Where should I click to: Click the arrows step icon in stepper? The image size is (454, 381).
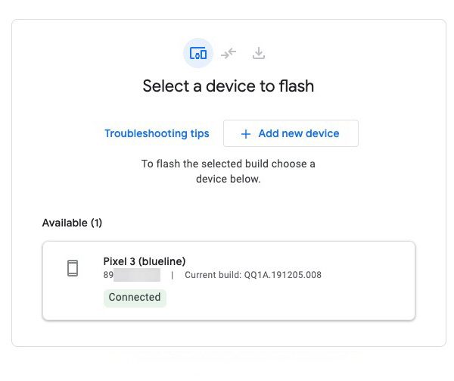pyautogui.click(x=229, y=53)
